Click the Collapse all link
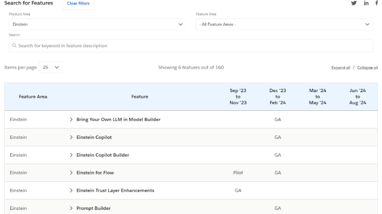 pyautogui.click(x=367, y=67)
